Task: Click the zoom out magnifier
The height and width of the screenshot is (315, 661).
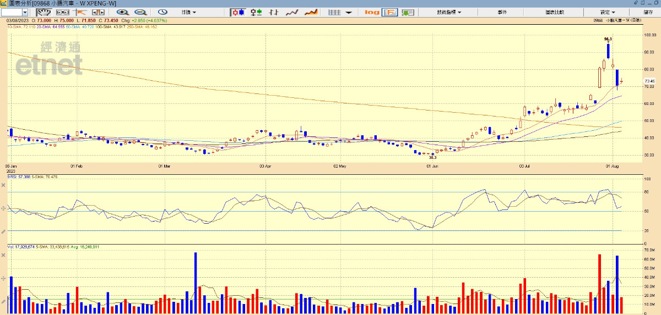Action: (x=140, y=12)
